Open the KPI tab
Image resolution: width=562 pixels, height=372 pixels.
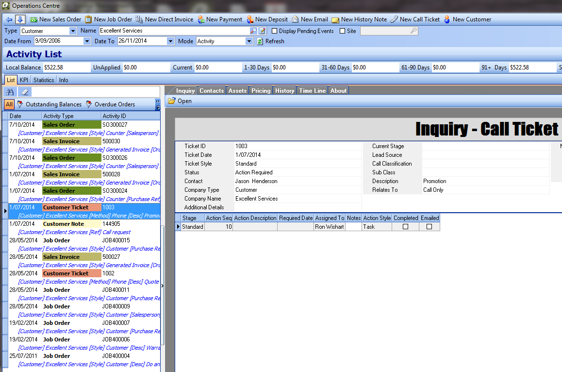[24, 80]
